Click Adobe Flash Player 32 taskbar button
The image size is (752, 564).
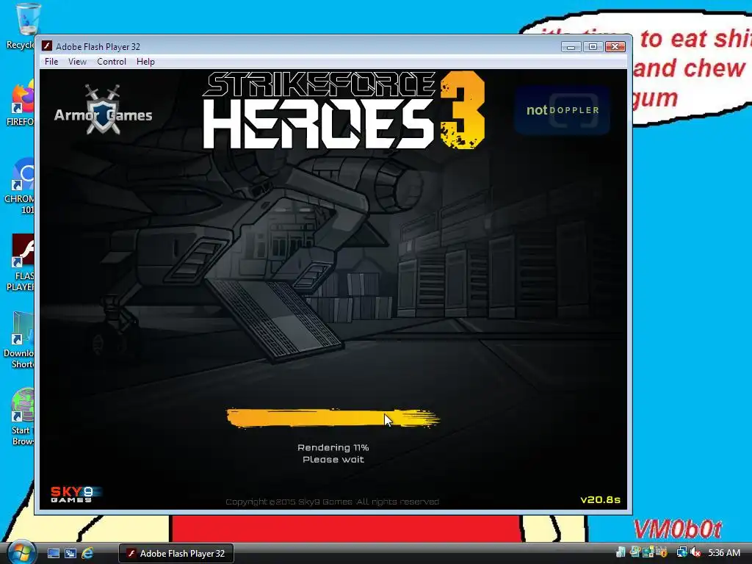point(176,554)
